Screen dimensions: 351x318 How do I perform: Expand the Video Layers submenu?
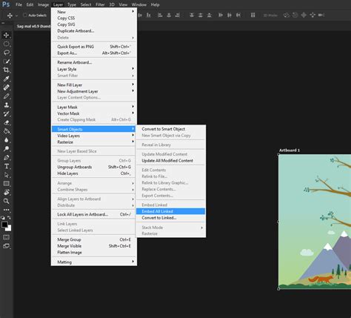tap(94, 136)
